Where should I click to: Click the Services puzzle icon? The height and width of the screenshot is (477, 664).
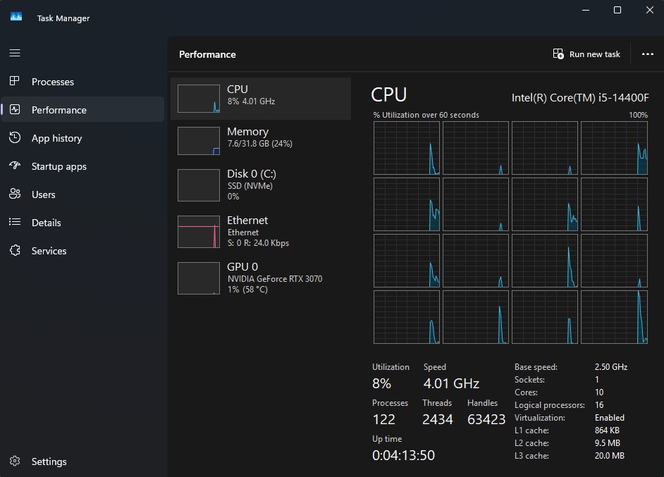(15, 250)
